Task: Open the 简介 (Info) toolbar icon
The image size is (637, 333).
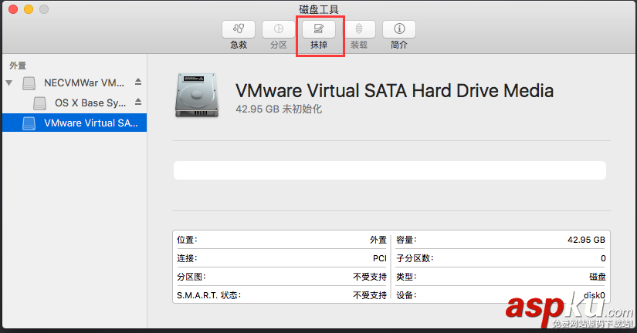Action: pyautogui.click(x=399, y=29)
